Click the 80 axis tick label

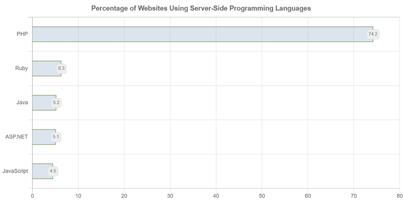click(x=400, y=196)
